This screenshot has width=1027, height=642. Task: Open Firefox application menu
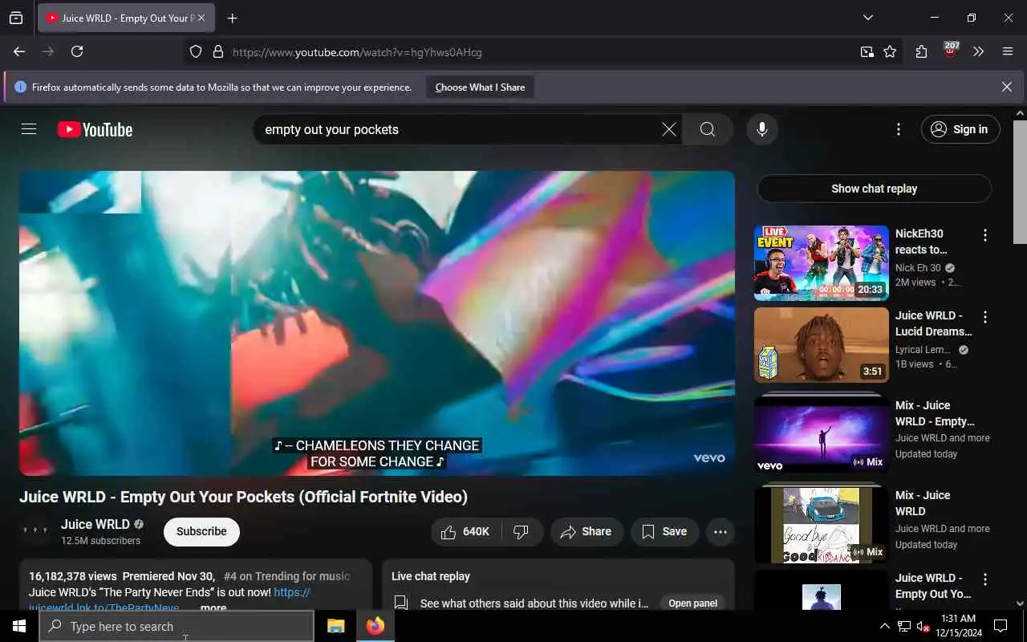click(x=1008, y=51)
